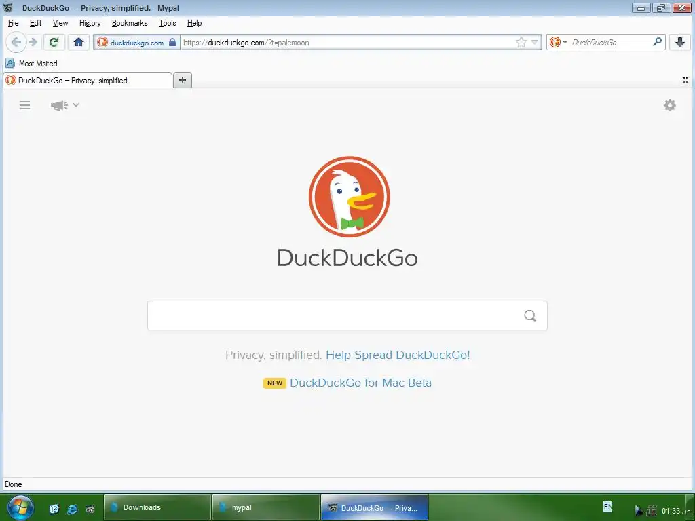
Task: Go forward with the forward arrow button
Action: click(33, 43)
